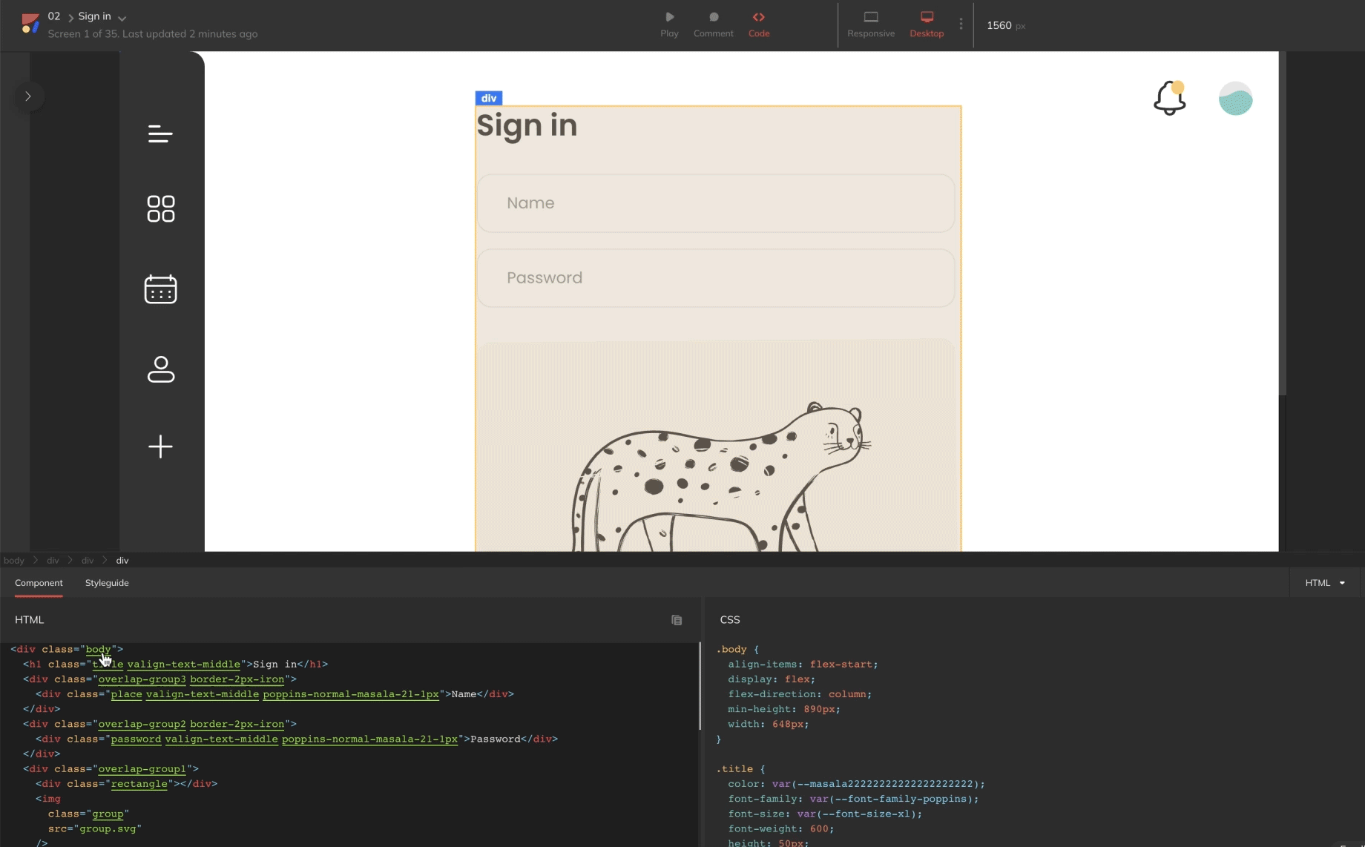
Task: Select Desktop viewport mode
Action: tap(927, 24)
